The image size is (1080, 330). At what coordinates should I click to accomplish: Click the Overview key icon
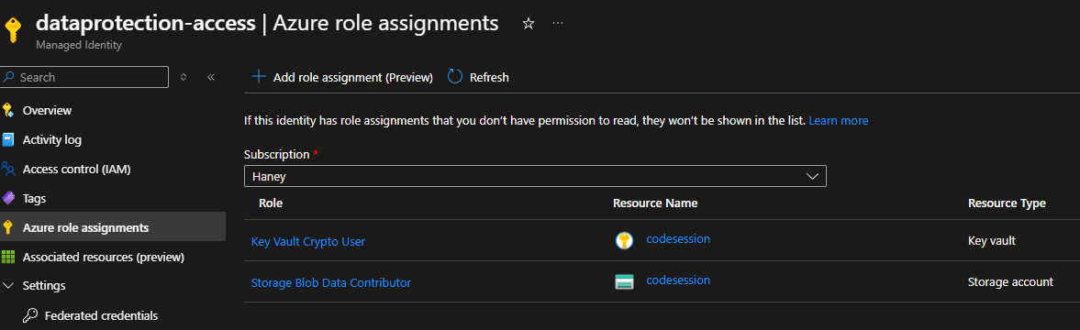tap(8, 111)
